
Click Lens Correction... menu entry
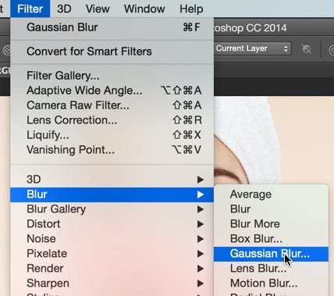click(112, 120)
